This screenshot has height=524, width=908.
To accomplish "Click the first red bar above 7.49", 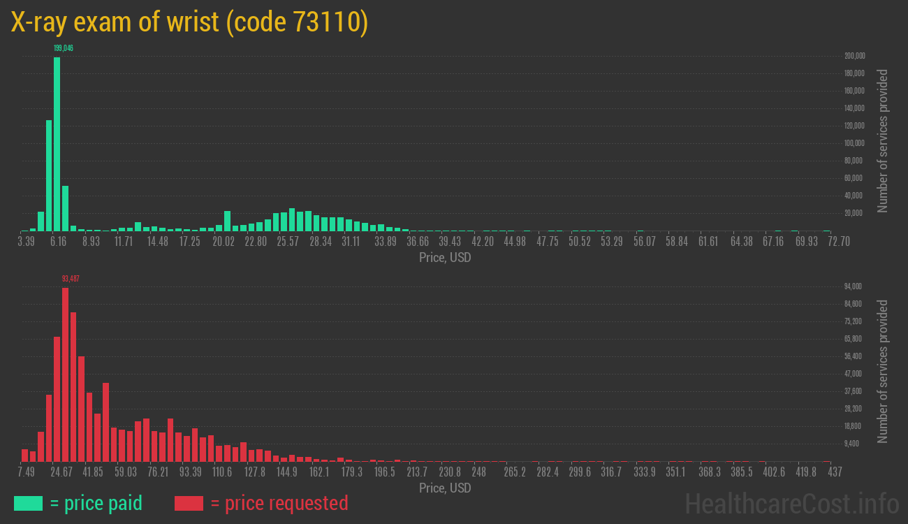I will click(x=25, y=455).
